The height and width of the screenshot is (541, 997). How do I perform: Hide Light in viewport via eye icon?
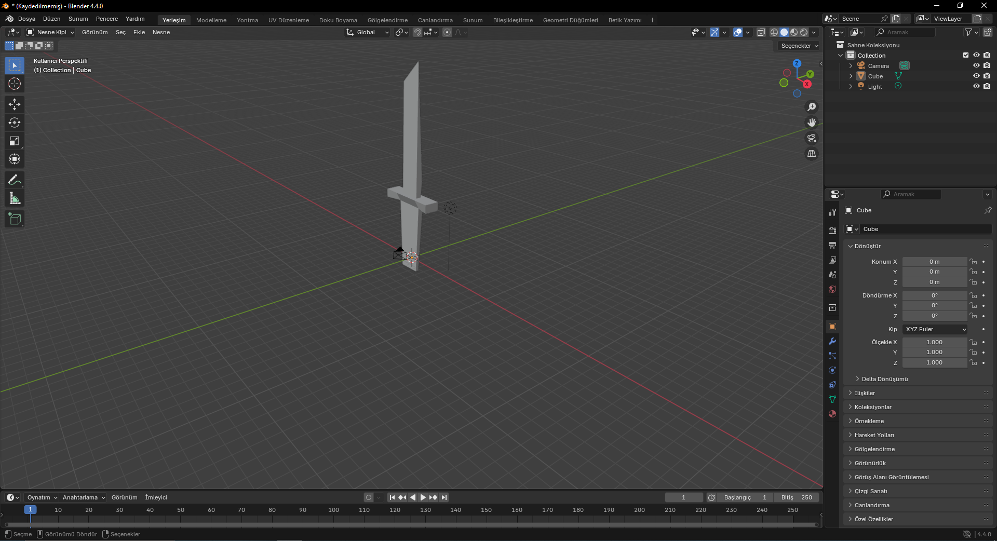tap(976, 86)
